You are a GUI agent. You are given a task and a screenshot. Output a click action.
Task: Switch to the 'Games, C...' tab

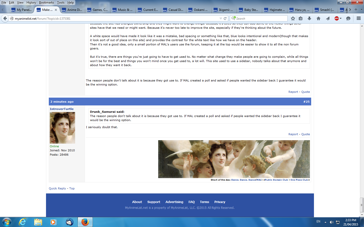click(97, 10)
